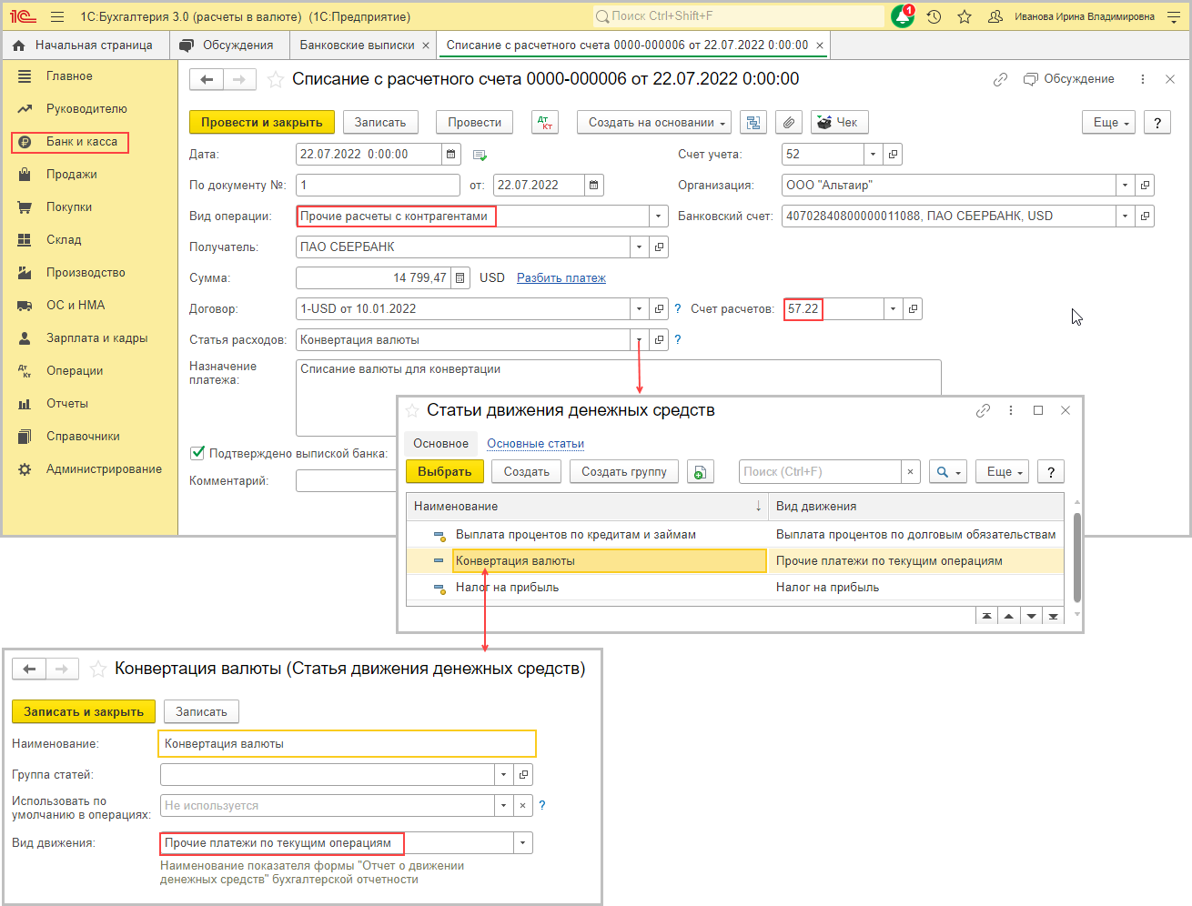Open search options magnifier in list window

pyautogui.click(x=947, y=472)
